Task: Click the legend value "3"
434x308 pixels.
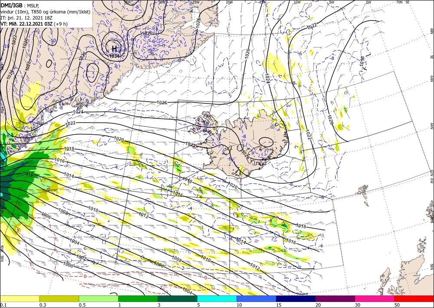Action: 159,305
